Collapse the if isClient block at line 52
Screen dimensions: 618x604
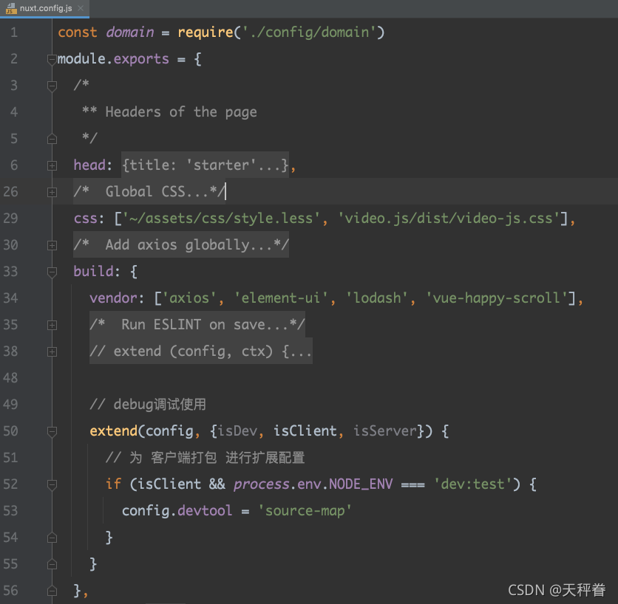(x=52, y=484)
